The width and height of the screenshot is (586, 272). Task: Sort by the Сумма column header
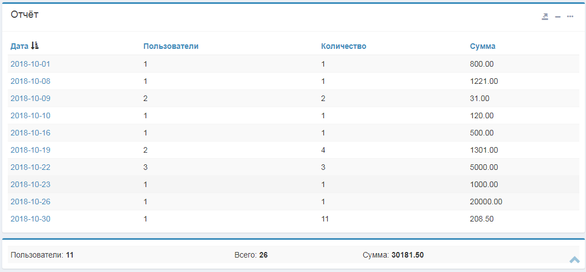(482, 47)
